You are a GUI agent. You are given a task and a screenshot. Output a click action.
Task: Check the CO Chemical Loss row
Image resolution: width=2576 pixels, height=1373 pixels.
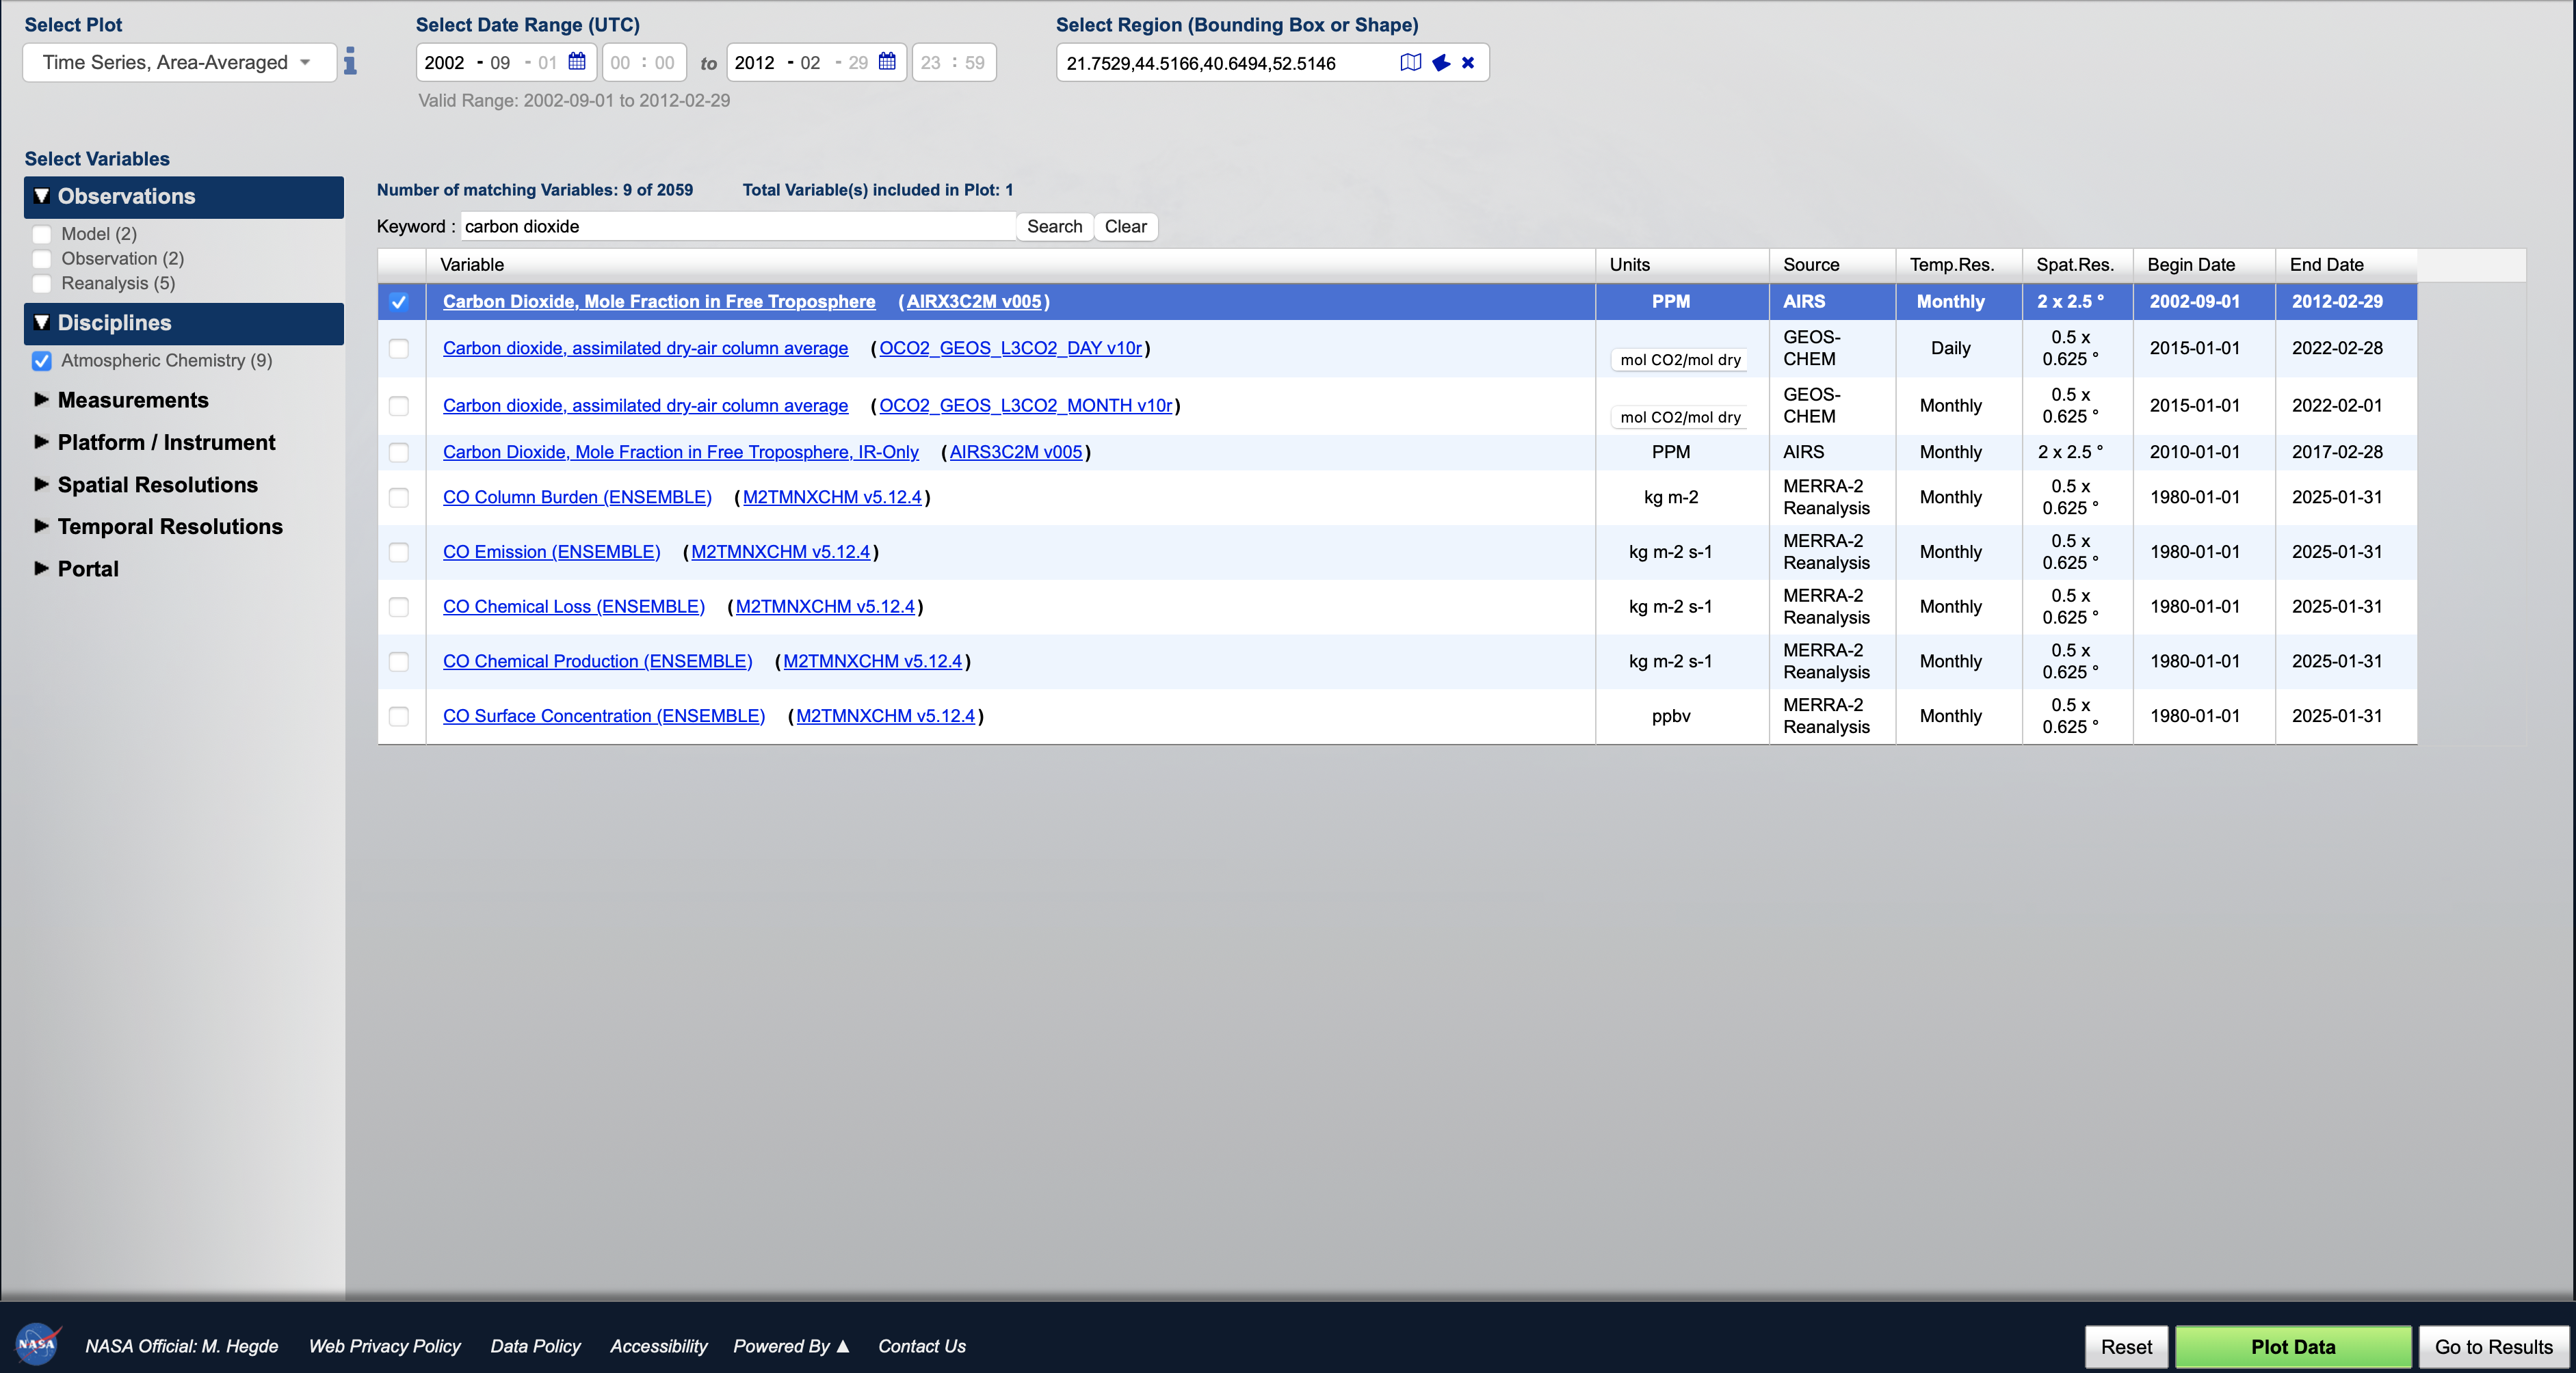(399, 608)
